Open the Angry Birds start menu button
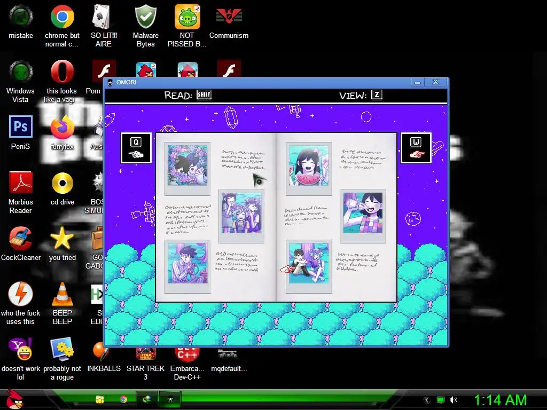547x410 pixels. 15,399
